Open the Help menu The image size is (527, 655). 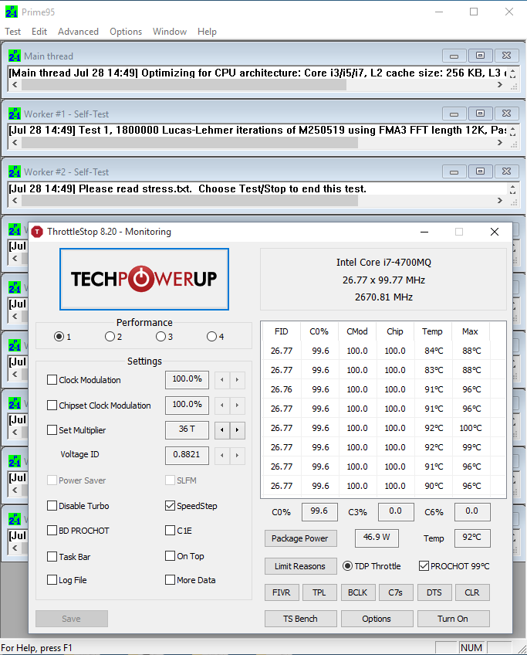pyautogui.click(x=207, y=32)
